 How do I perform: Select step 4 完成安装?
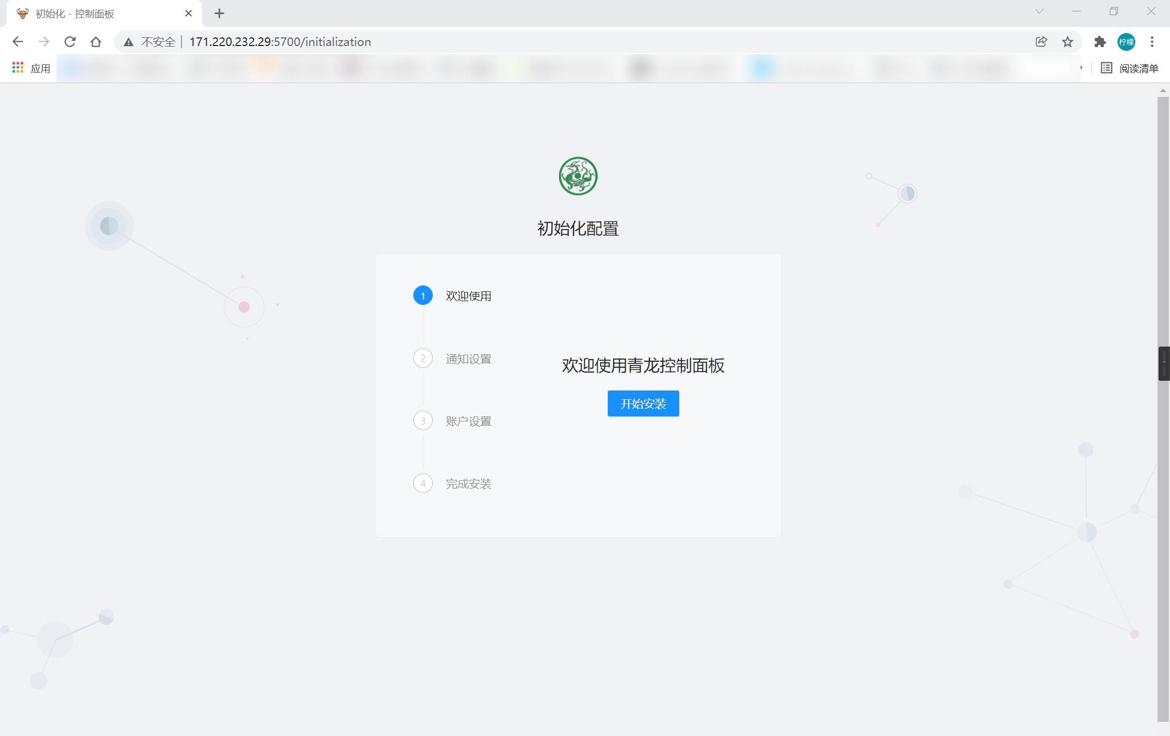click(x=468, y=484)
